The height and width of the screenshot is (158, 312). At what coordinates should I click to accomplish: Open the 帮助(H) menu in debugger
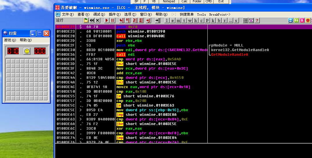161,14
